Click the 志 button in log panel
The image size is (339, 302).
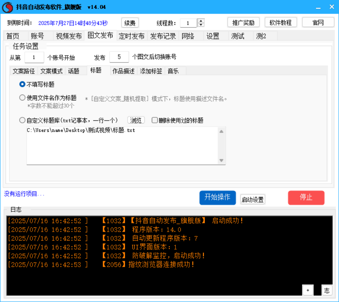[x=327, y=290]
